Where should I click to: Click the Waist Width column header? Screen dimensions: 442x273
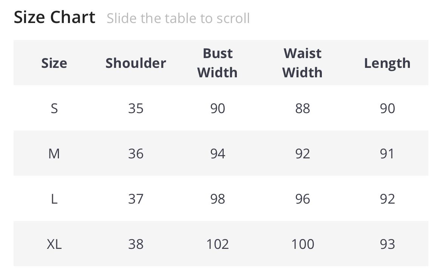coord(302,63)
